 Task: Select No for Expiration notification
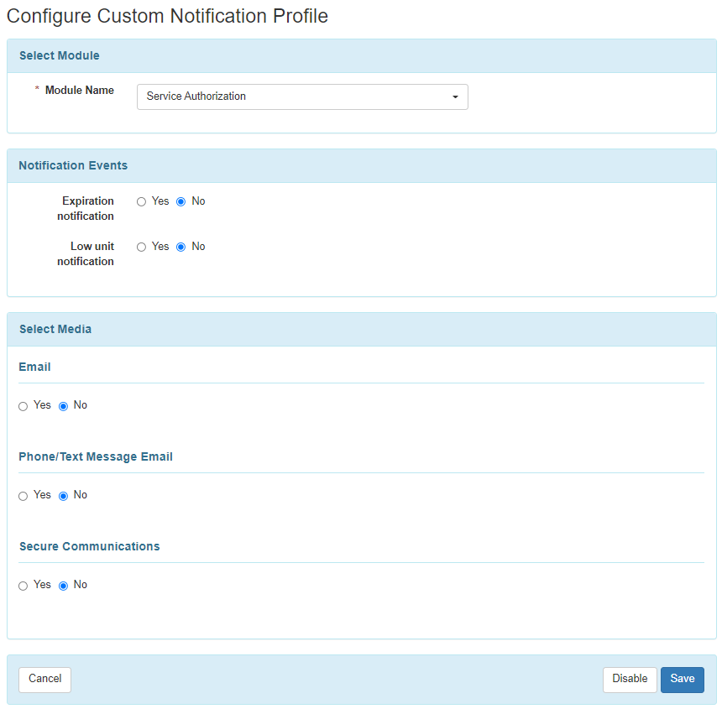click(180, 201)
